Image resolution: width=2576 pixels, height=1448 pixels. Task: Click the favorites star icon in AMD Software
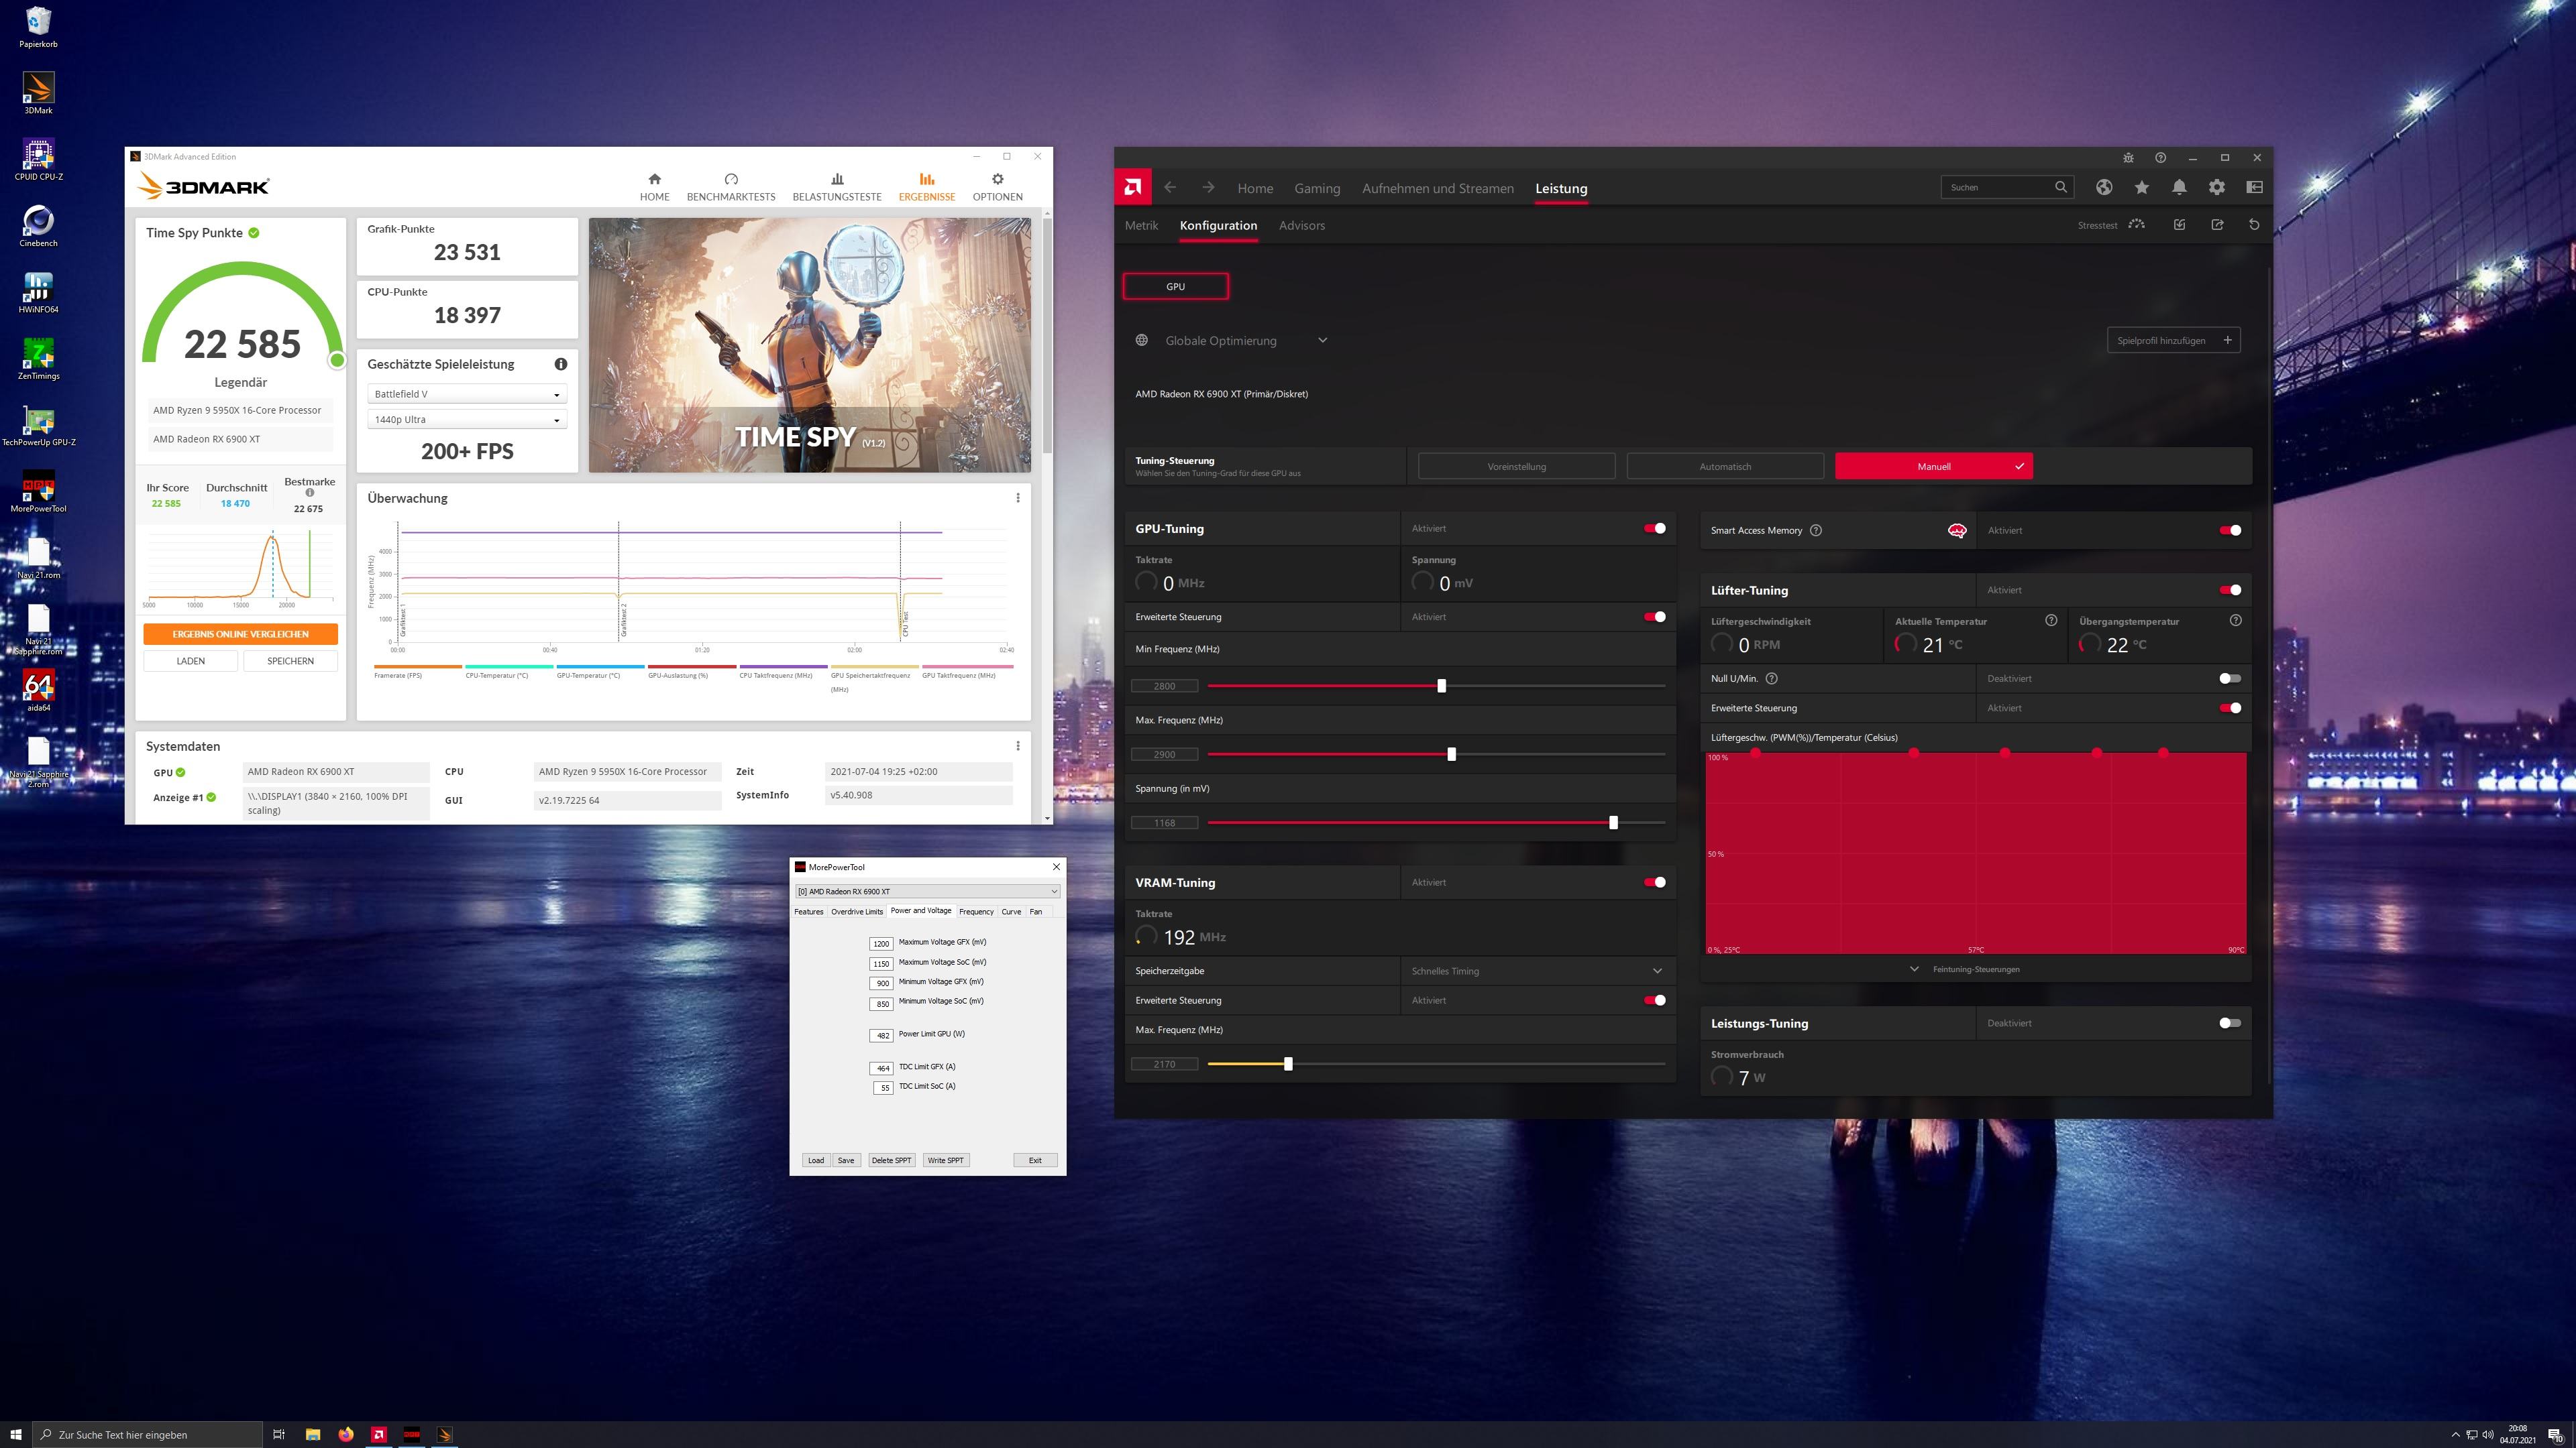[x=2141, y=187]
